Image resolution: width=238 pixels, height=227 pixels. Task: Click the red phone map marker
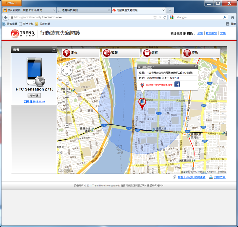(142, 104)
